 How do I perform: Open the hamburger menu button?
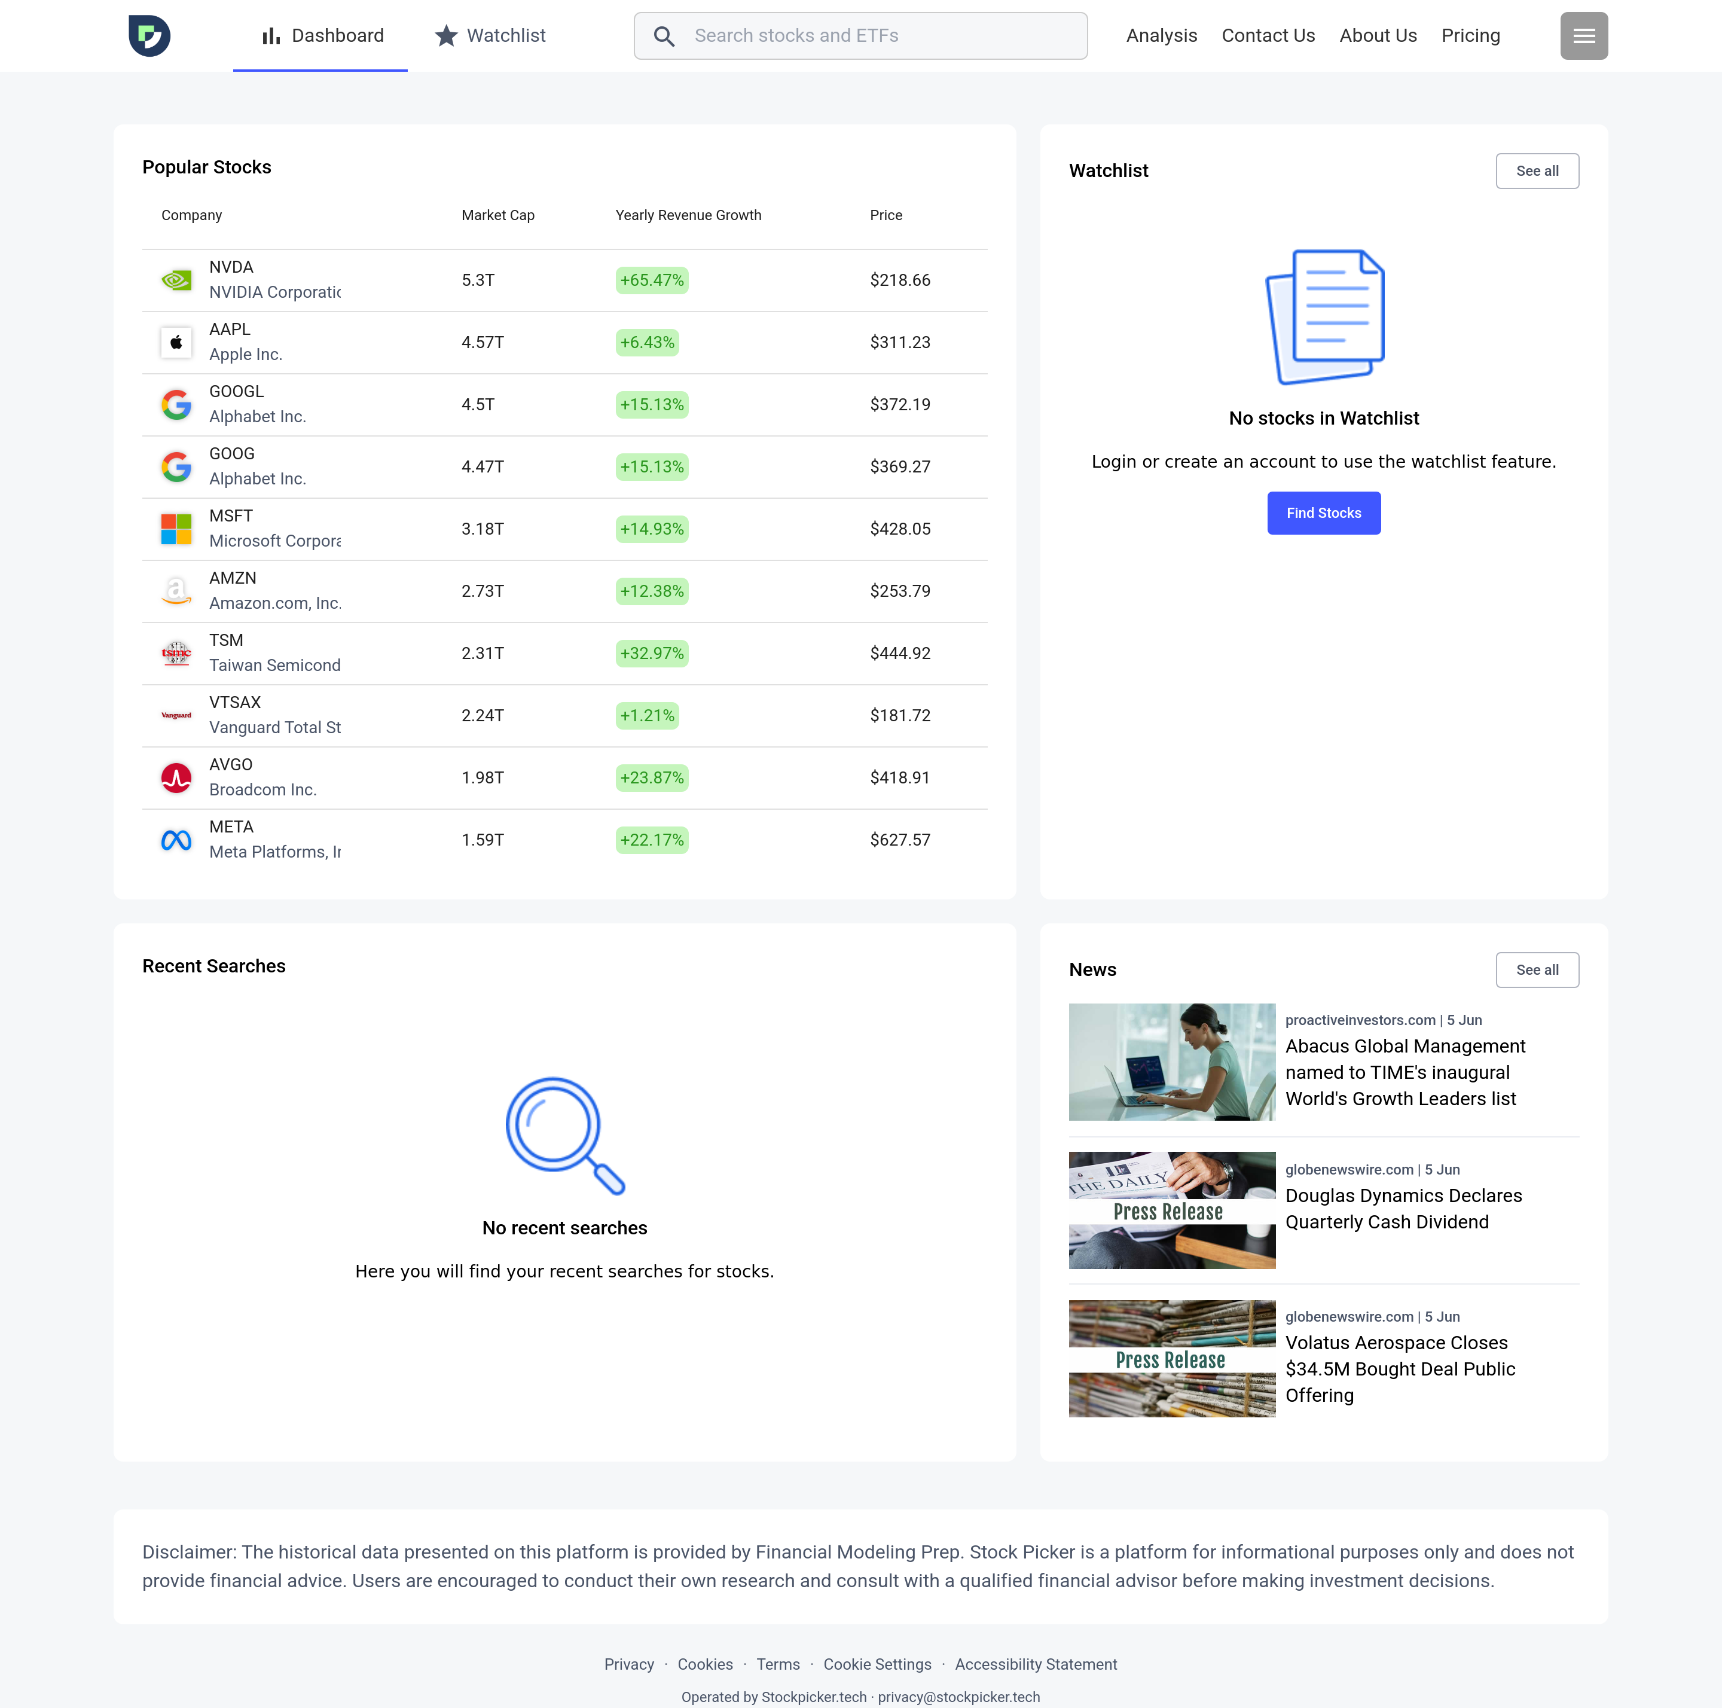[1584, 36]
